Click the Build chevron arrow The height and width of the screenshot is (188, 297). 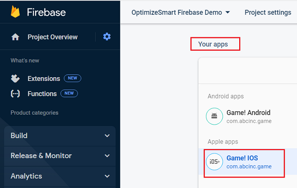tap(107, 136)
